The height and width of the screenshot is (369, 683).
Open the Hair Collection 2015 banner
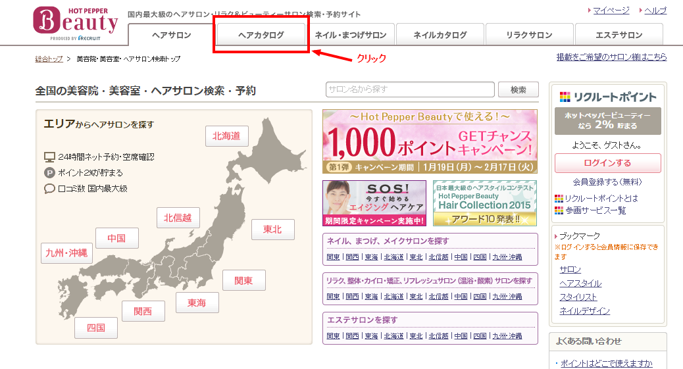click(484, 203)
